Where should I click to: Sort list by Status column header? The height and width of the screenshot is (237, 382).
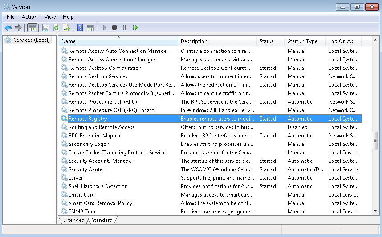click(267, 41)
